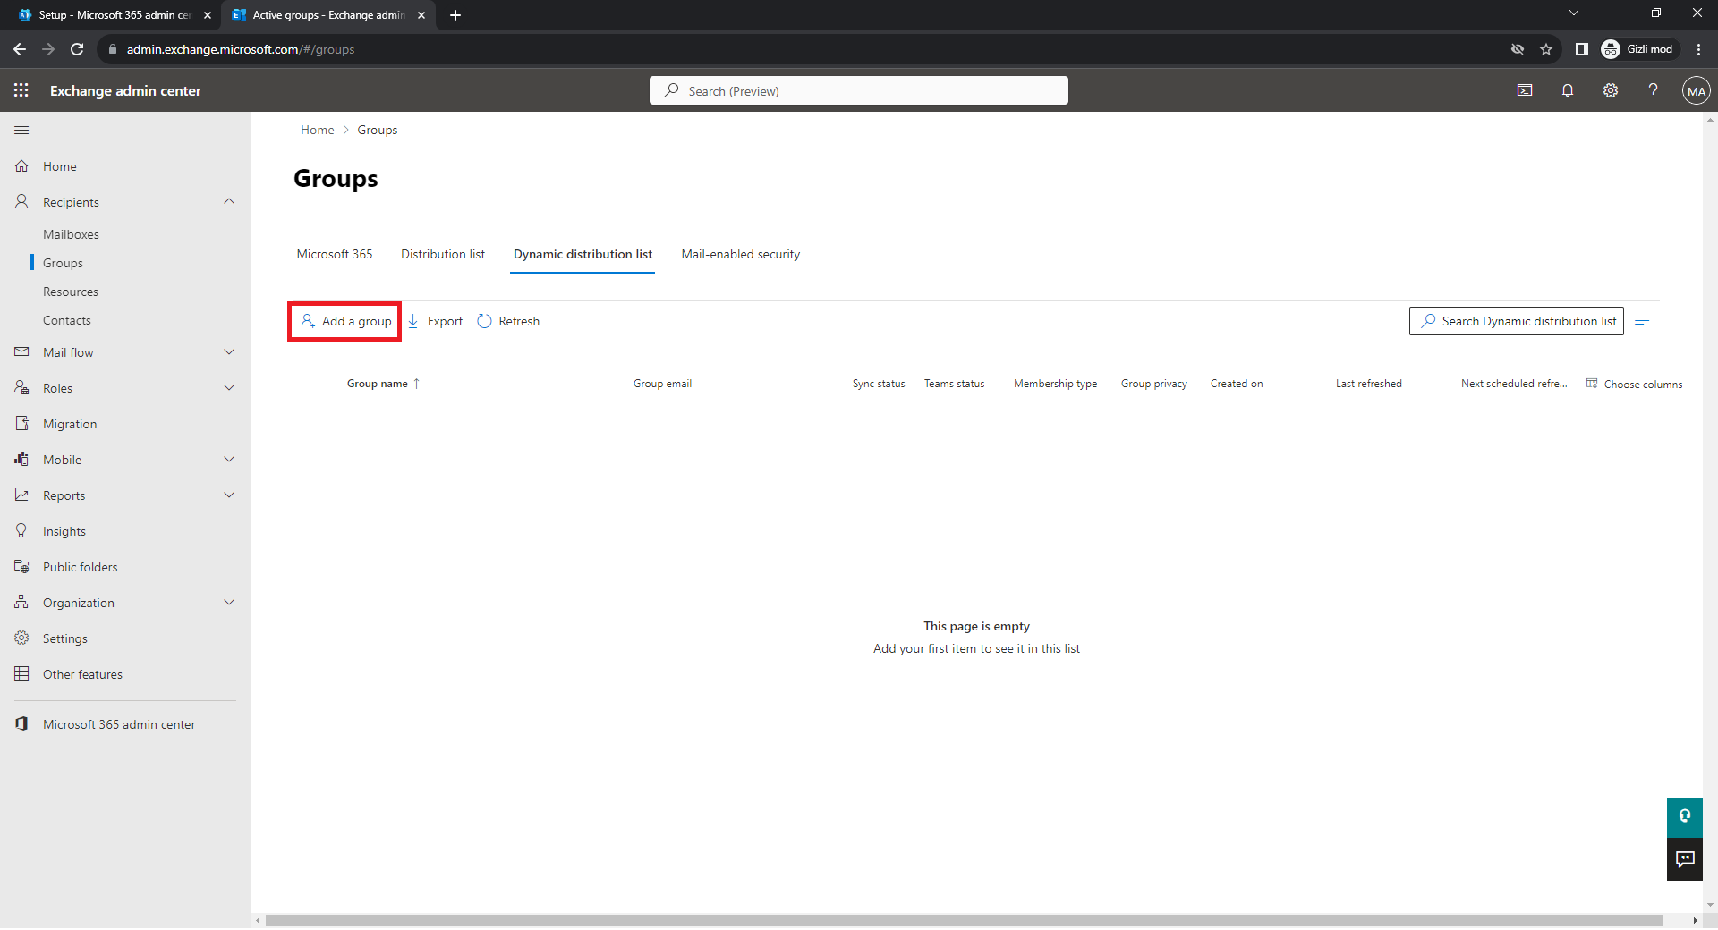1718x930 pixels.
Task: Click the help question mark icon
Action: (x=1653, y=90)
